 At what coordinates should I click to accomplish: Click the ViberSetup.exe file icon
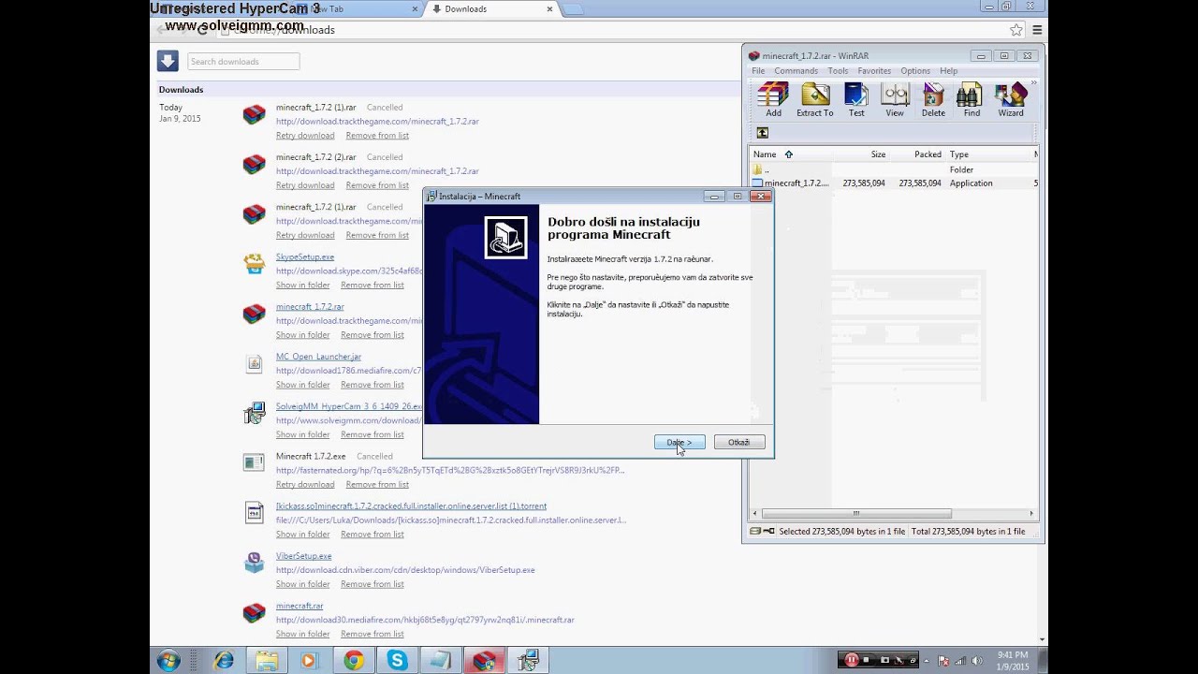click(x=254, y=563)
